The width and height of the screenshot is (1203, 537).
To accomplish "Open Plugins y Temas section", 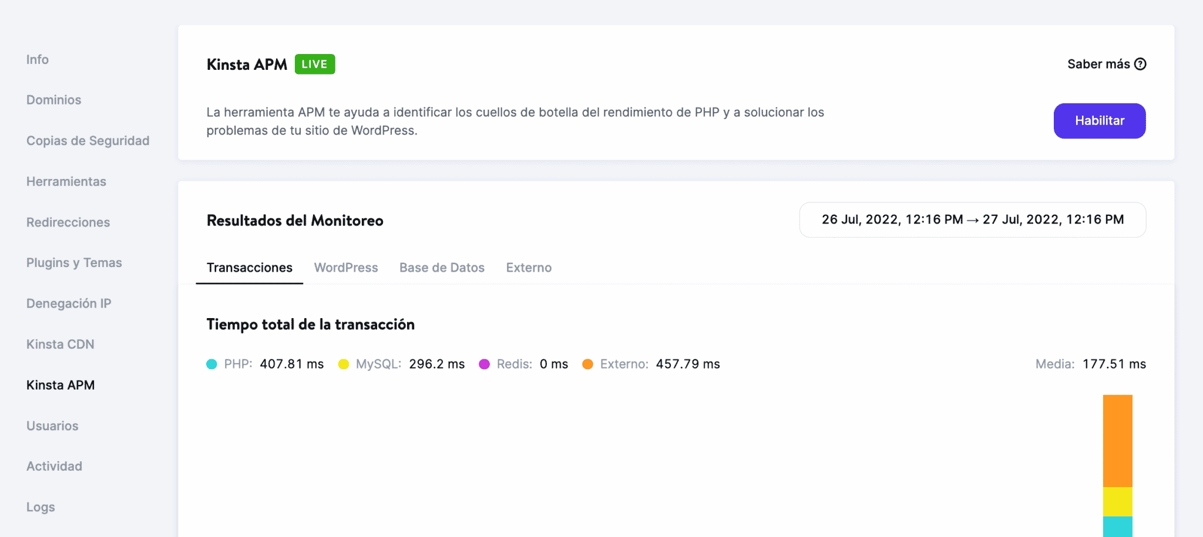I will pos(74,262).
